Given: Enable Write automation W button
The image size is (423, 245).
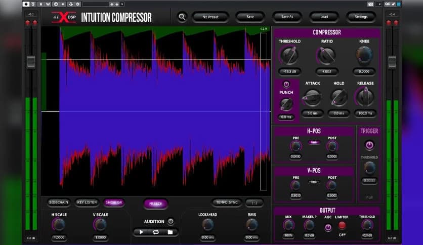Looking at the screenshot, I should click(48, 4).
